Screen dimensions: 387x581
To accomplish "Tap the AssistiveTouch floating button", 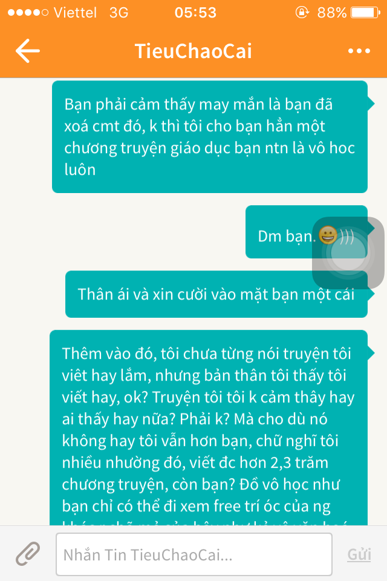I will click(x=348, y=253).
